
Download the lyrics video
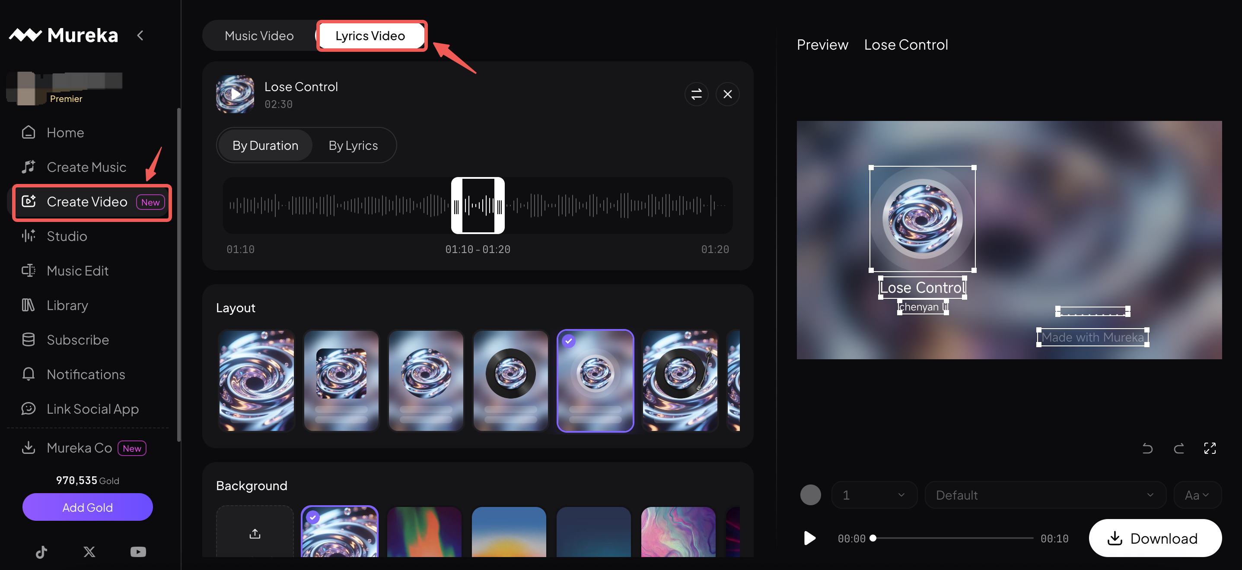point(1155,538)
